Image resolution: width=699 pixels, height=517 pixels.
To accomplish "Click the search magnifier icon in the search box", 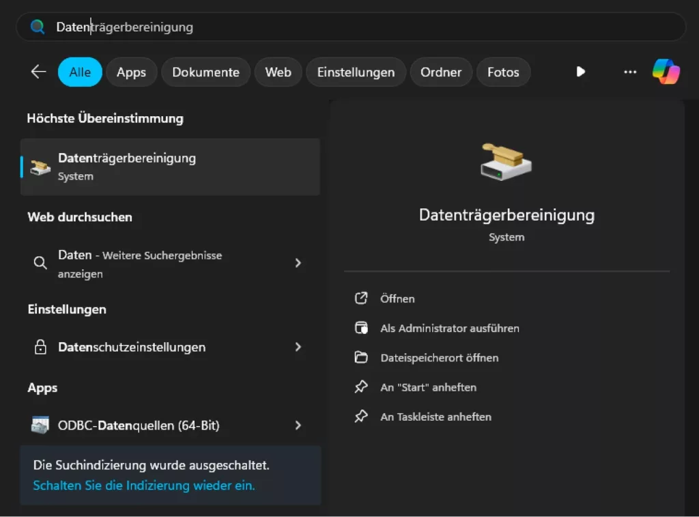I will point(38,27).
